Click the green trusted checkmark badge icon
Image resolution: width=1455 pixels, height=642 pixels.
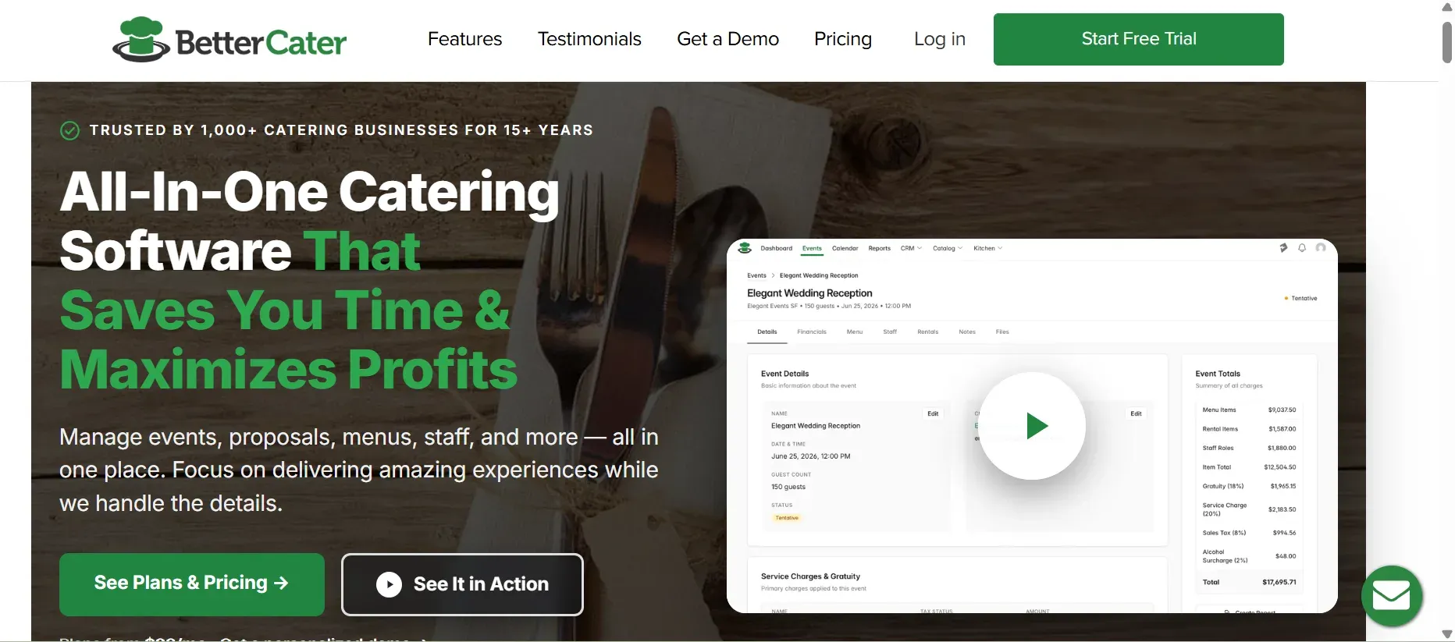69,130
